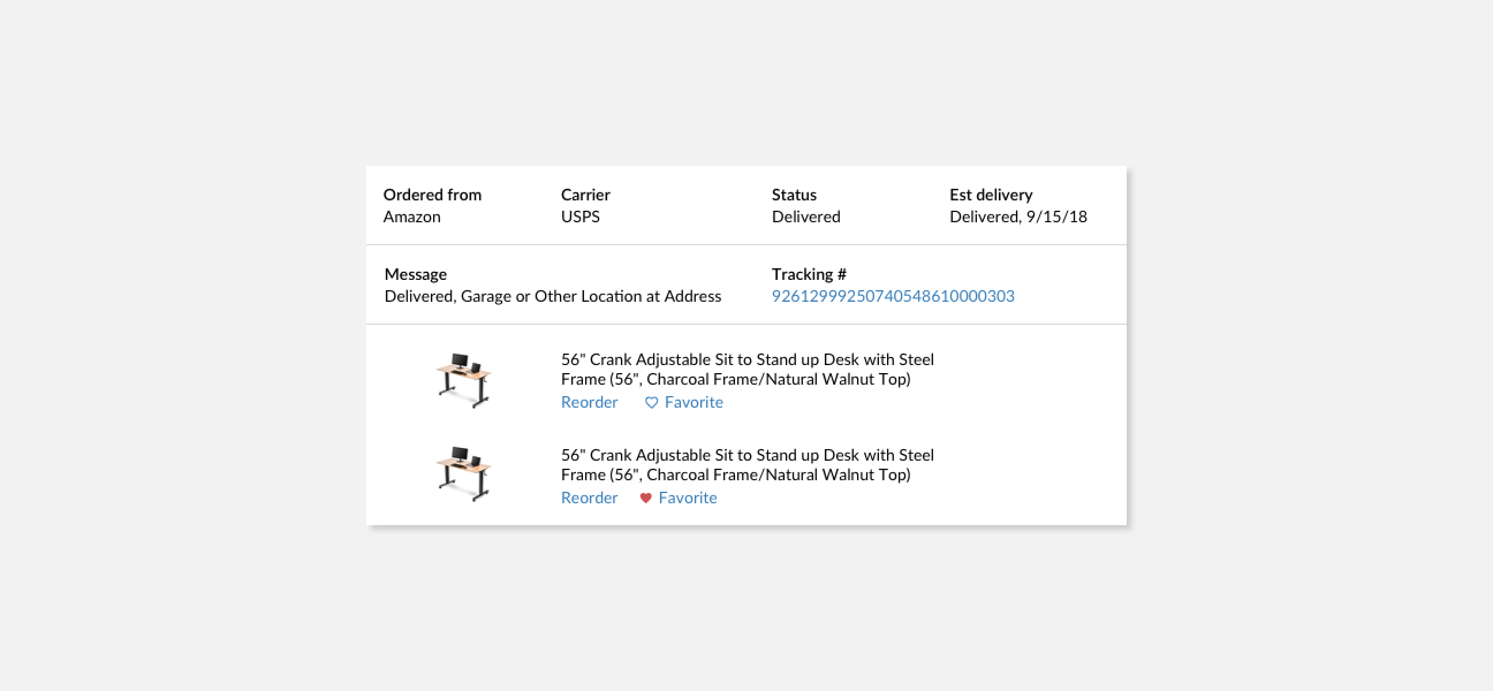Viewport: 1493px width, 691px height.
Task: Reorder the first standing desk item
Action: click(x=589, y=403)
